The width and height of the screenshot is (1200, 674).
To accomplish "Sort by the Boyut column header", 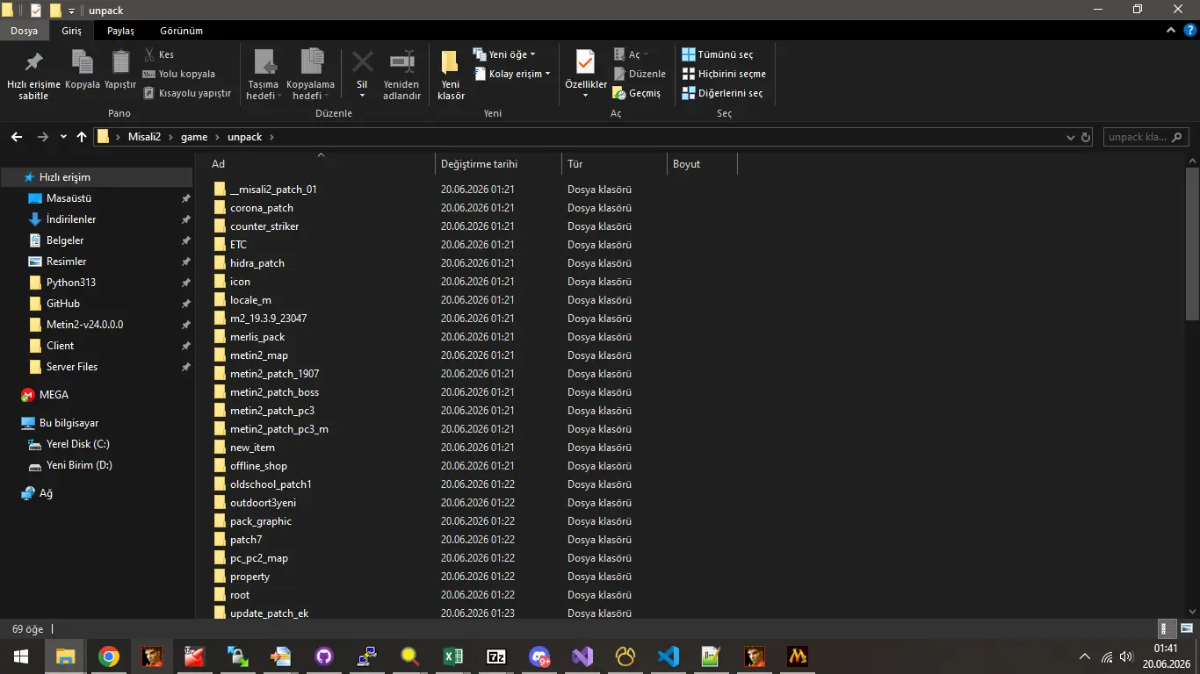I will [702, 164].
